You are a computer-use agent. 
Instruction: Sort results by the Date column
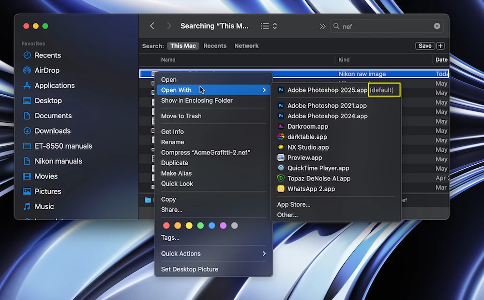(441, 60)
